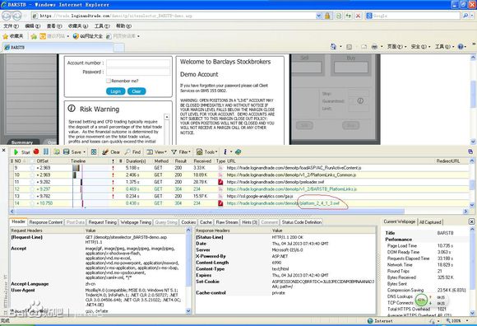Stop page loading with red X icon
477x326 pixels.
[359, 16]
